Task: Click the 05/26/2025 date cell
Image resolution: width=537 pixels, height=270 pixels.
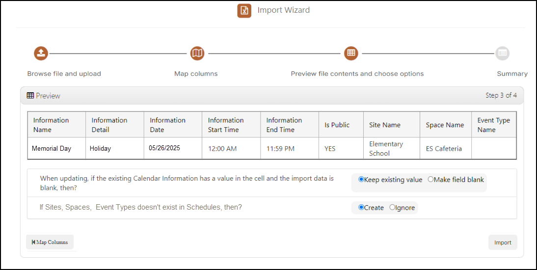Action: (173, 148)
